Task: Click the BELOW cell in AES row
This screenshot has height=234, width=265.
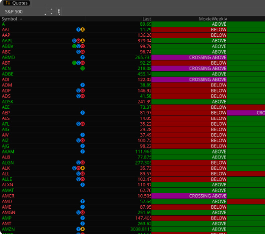Action: click(189, 118)
